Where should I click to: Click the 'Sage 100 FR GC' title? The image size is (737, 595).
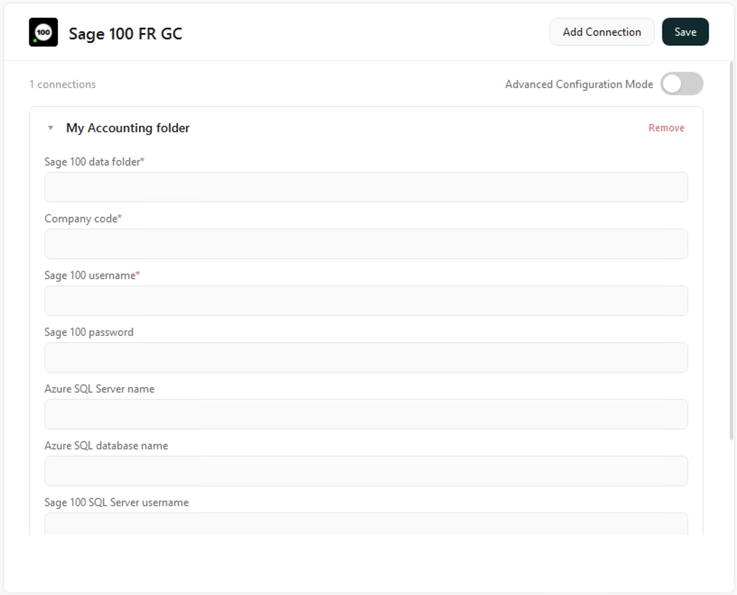(125, 33)
